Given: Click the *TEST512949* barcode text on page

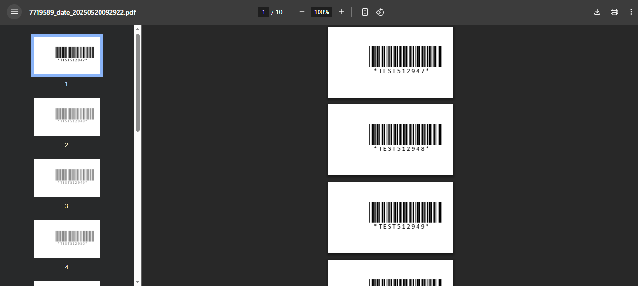Looking at the screenshot, I should click(x=401, y=226).
